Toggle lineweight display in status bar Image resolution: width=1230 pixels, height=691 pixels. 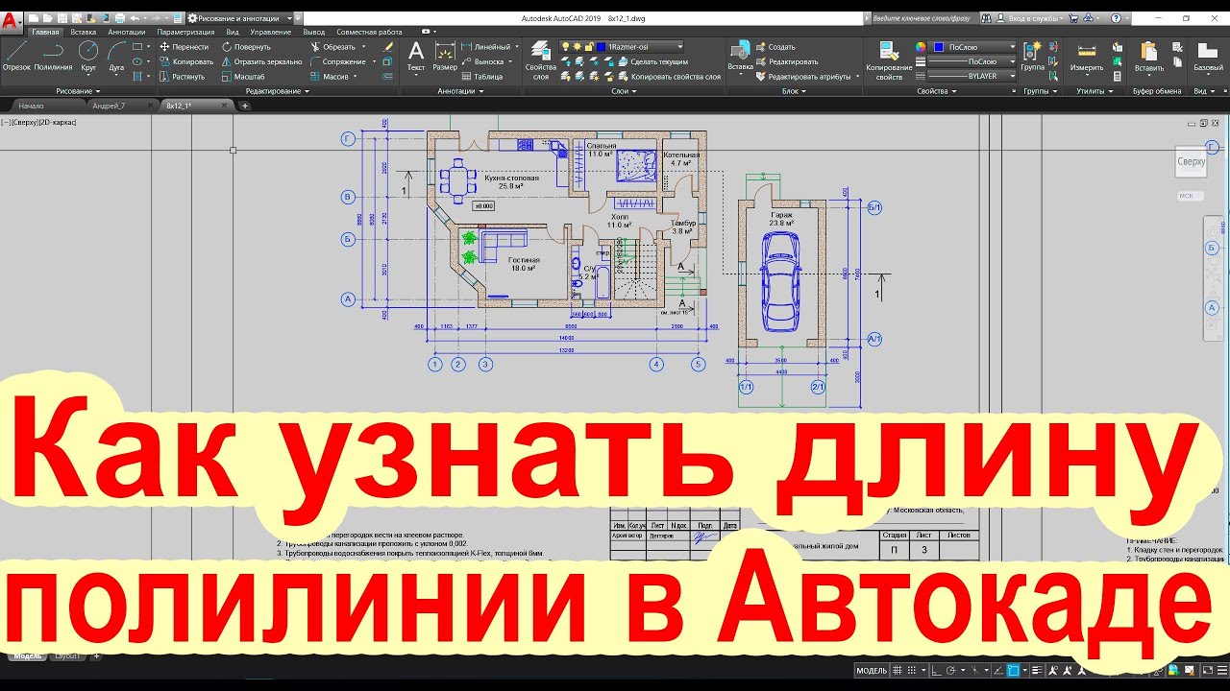(1037, 670)
